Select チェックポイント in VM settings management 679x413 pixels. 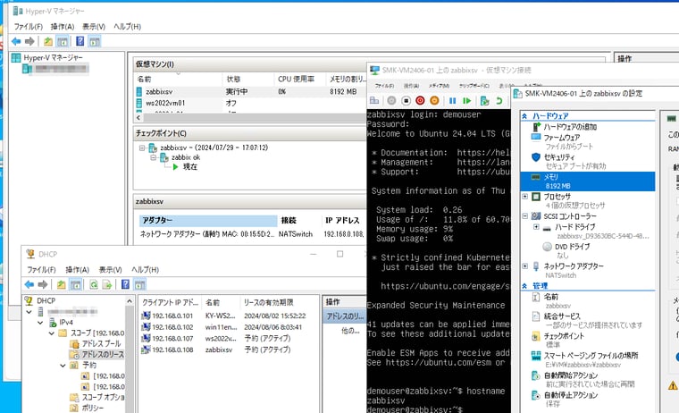[564, 336]
